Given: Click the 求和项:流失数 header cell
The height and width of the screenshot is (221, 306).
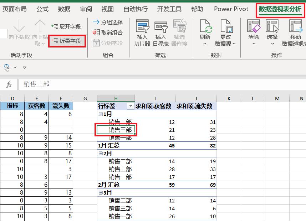Looking at the screenshot, I should [196, 106].
